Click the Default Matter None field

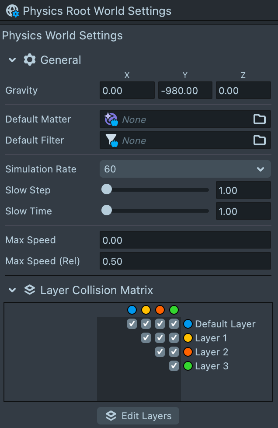point(185,119)
